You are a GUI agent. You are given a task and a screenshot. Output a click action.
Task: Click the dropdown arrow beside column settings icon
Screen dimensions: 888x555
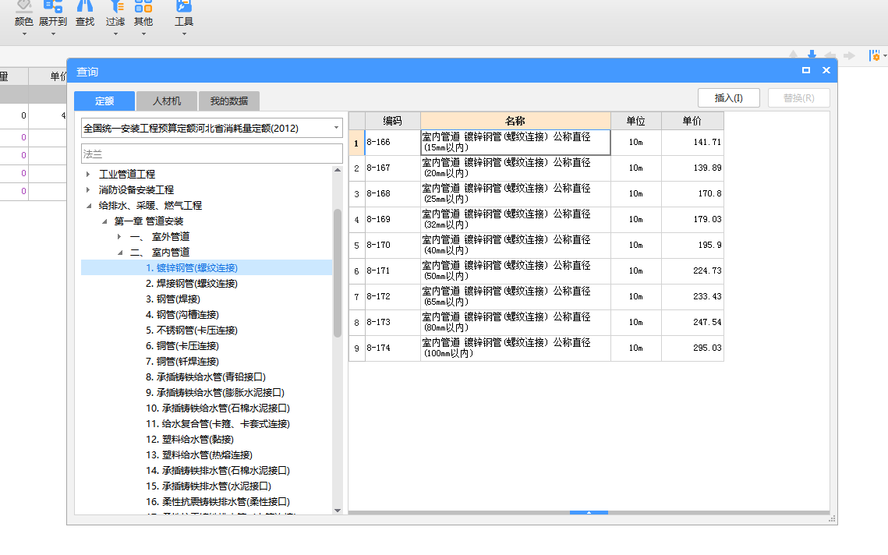(x=885, y=55)
